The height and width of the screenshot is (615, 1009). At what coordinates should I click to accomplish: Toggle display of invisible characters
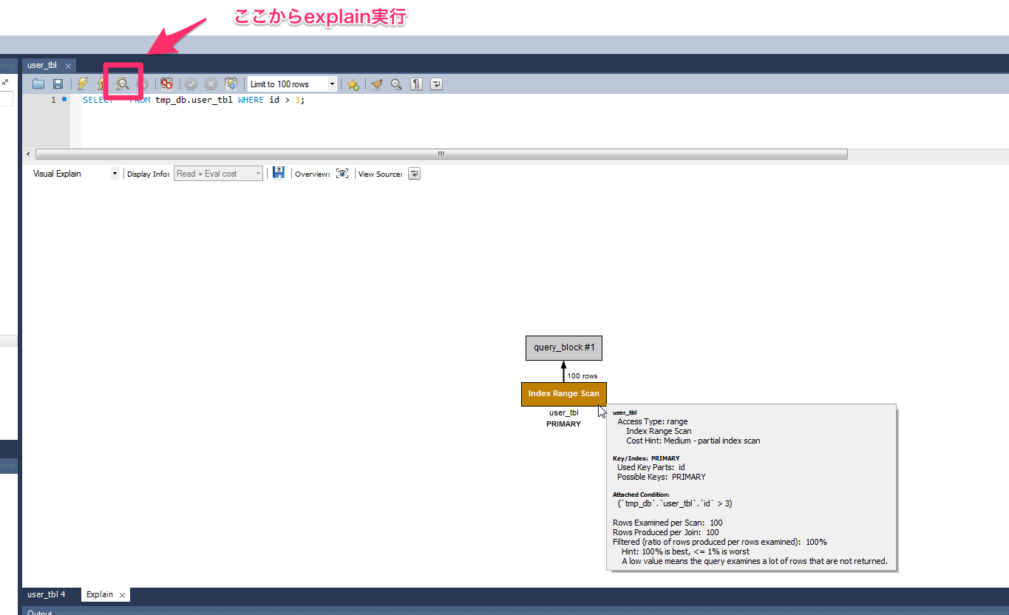tap(415, 83)
